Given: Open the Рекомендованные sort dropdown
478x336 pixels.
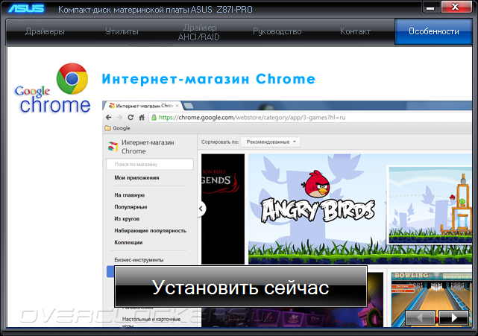Looking at the screenshot, I should coord(271,142).
